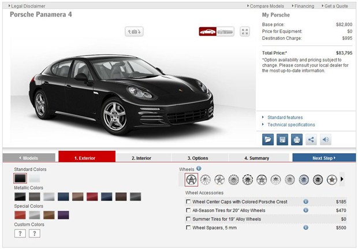Select the first wheel thumbnail
The image size is (358, 249).
pos(192,180)
